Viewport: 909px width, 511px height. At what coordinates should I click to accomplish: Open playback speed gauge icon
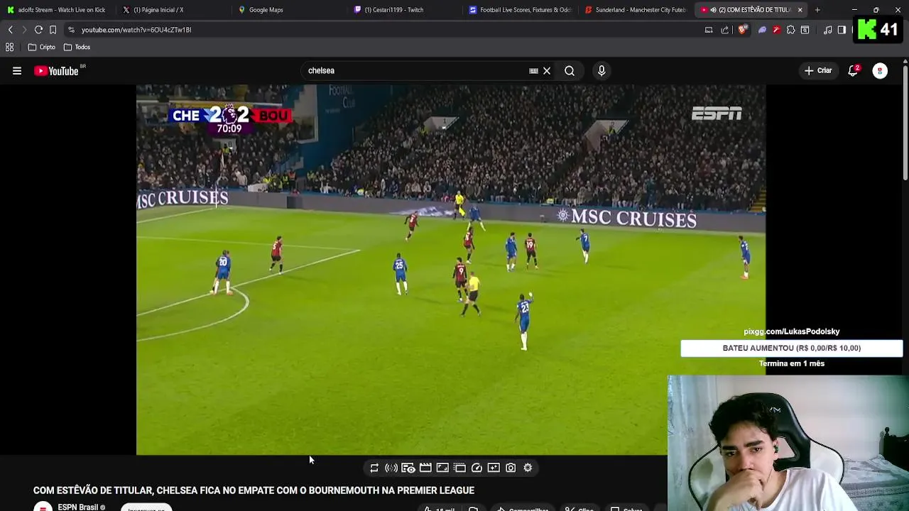[477, 468]
